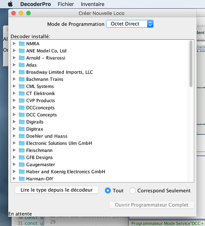Click the NMRA folder icon

pyautogui.click(x=22, y=43)
